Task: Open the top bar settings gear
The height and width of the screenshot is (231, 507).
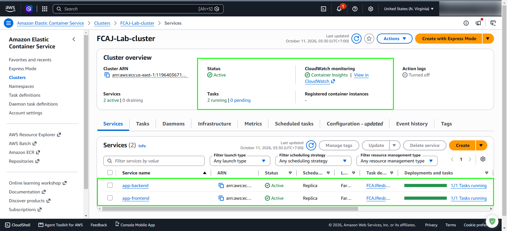Action: click(371, 9)
